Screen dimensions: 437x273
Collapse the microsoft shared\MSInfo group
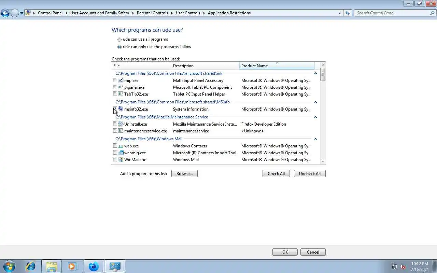[315, 102]
